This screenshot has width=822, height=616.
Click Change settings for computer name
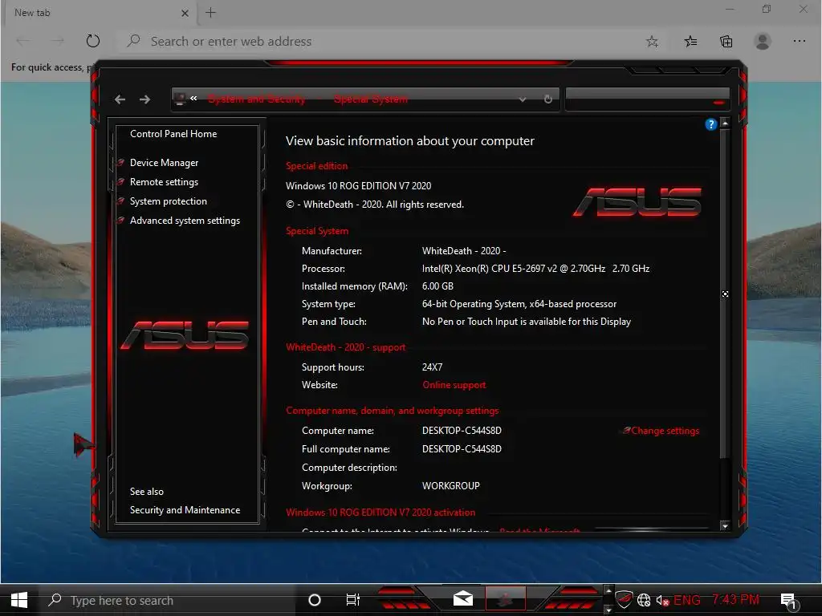[665, 431]
